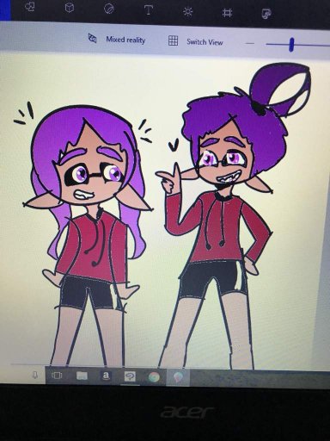Open the Canvas settings tool
The height and width of the screenshot is (441, 330).
[227, 13]
